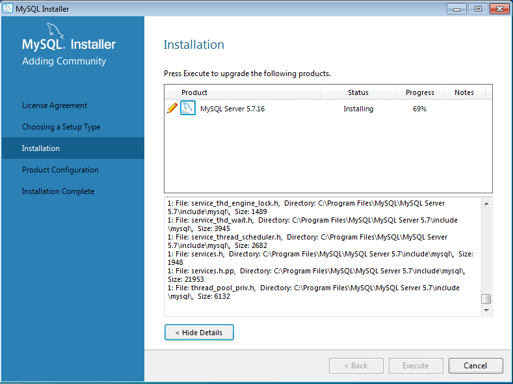Click the MySQL dolphin logo in sidebar
513x384 pixels.
55,31
